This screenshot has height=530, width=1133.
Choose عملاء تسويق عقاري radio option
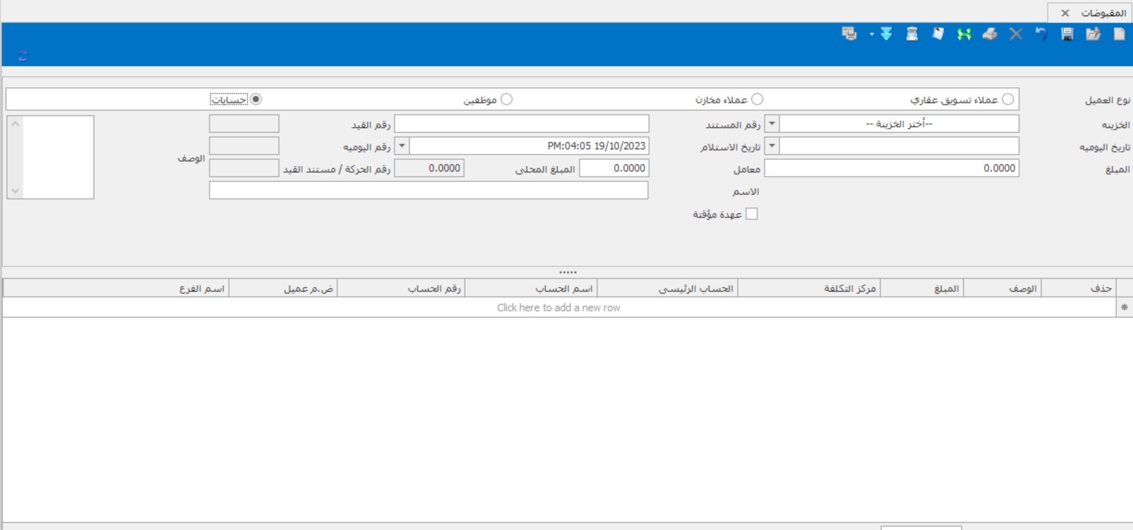coord(1007,99)
